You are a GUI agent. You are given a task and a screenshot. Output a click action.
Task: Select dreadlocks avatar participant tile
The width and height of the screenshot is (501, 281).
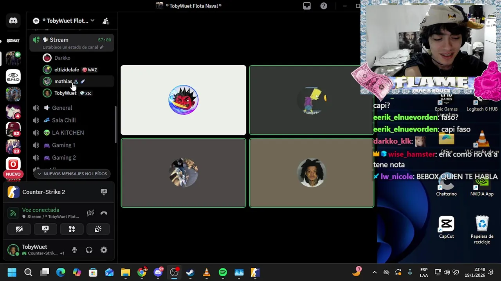point(312,173)
